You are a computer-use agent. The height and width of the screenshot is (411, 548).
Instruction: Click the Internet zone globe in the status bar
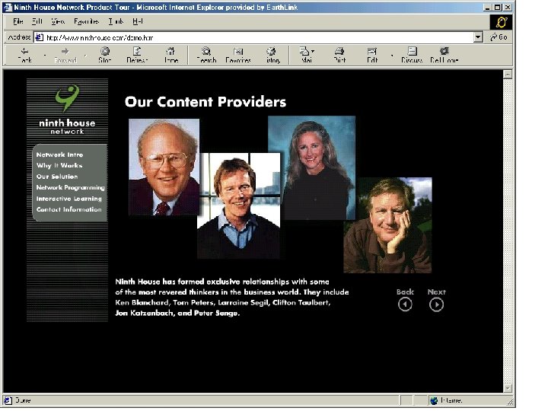[x=434, y=400]
